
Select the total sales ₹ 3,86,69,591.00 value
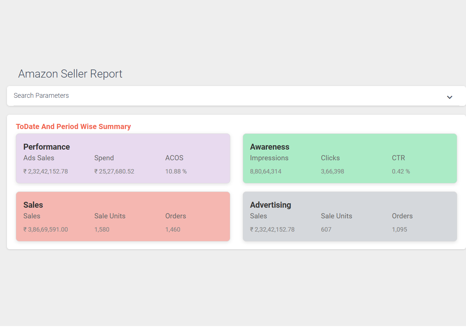tap(46, 229)
